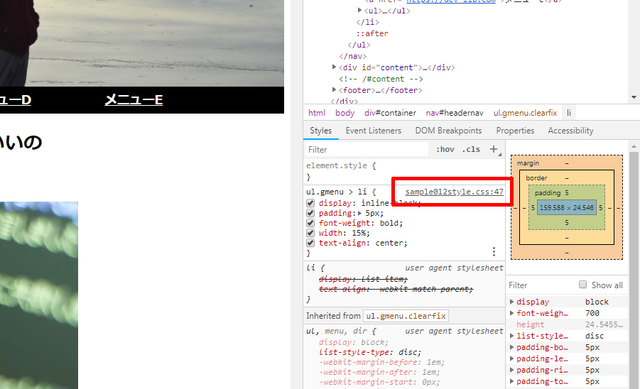Viewport: 640px width, 389px height.
Task: Open the three-dot menu in ul.gmenu rule
Action: 494,251
